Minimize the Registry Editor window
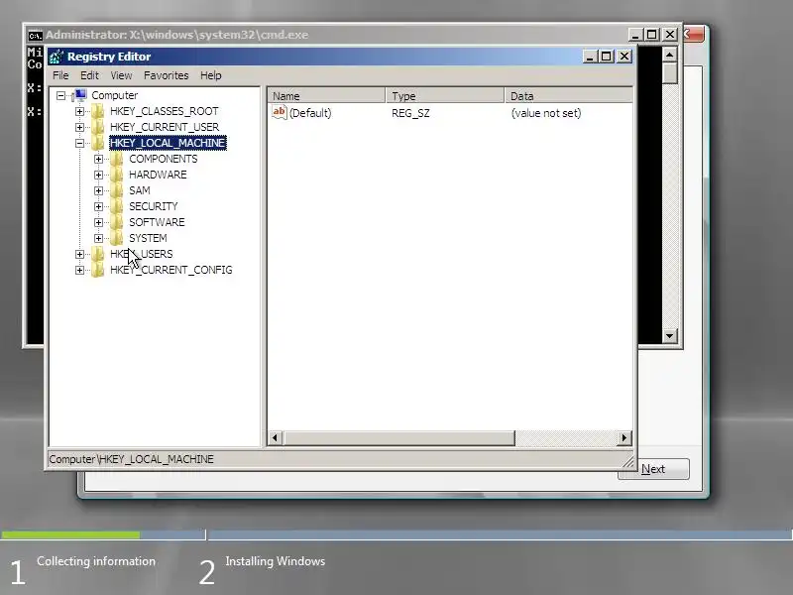Viewport: 793px width, 595px height. tap(589, 57)
